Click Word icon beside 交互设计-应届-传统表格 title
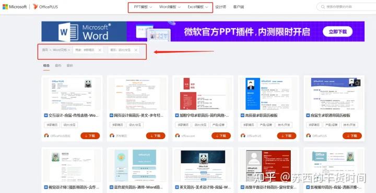 pos(46,116)
